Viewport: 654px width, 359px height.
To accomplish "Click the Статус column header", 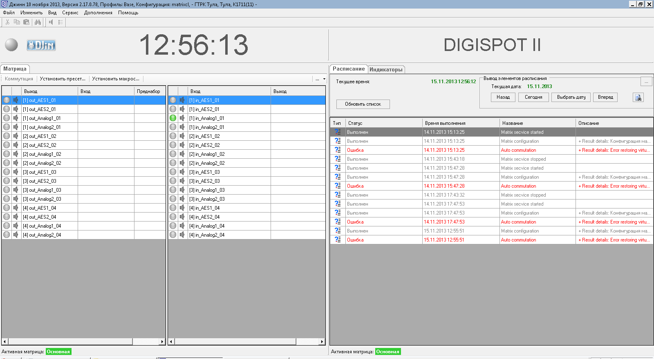I will click(x=384, y=123).
